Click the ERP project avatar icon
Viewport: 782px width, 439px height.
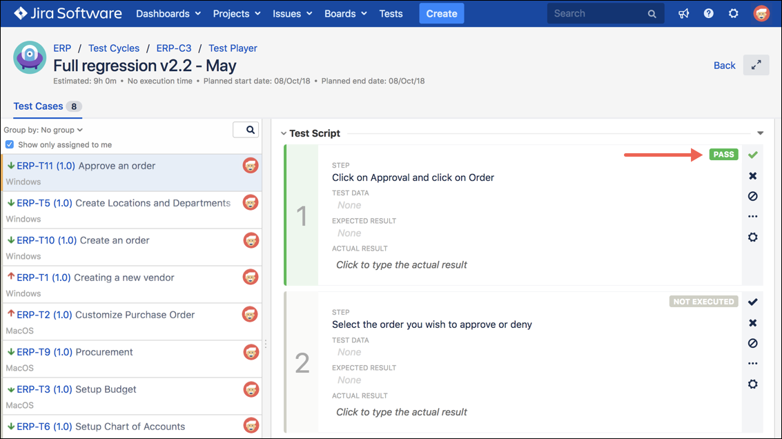30,57
